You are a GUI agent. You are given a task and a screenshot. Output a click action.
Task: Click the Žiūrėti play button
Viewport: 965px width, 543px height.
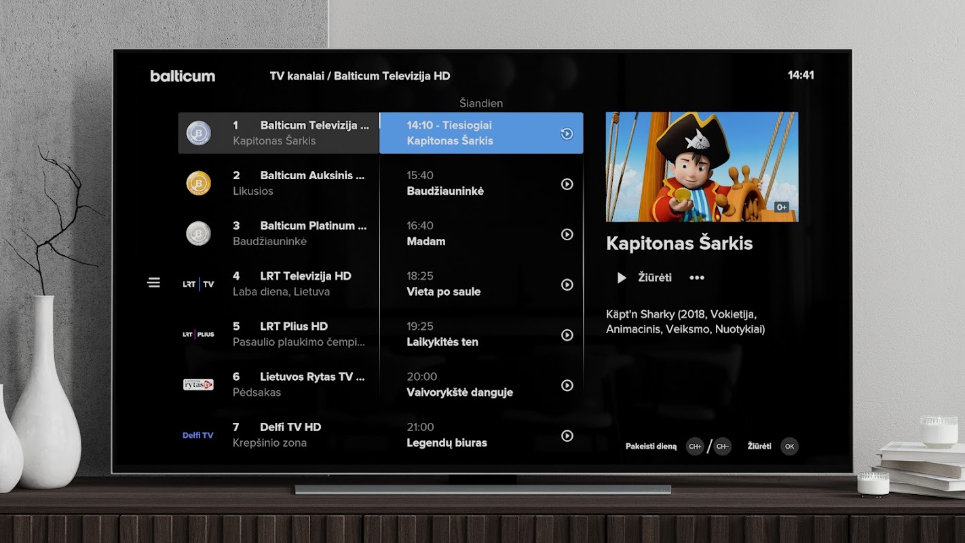pos(643,278)
